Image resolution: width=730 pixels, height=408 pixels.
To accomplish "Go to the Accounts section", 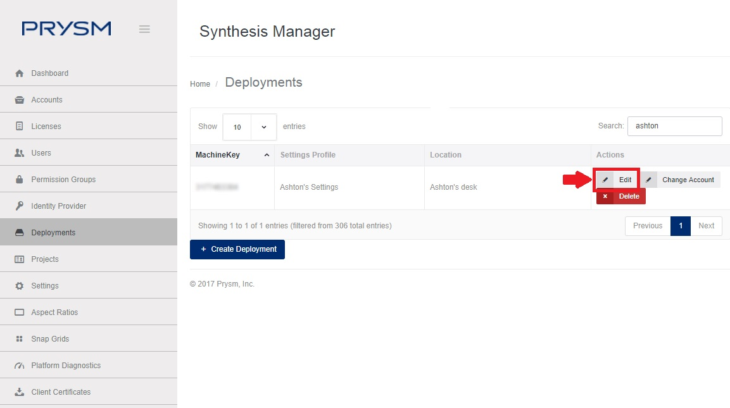I will click(89, 99).
